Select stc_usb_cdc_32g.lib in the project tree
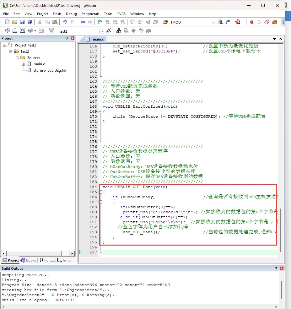The height and width of the screenshot is (309, 291). (50, 70)
